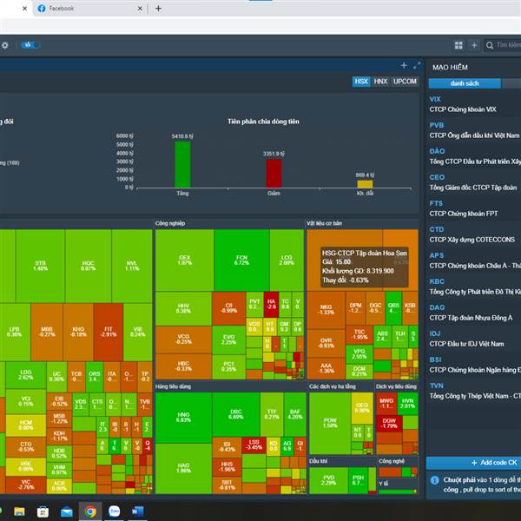
Task: Select the HHV heatmap cell
Action: [x=183, y=308]
